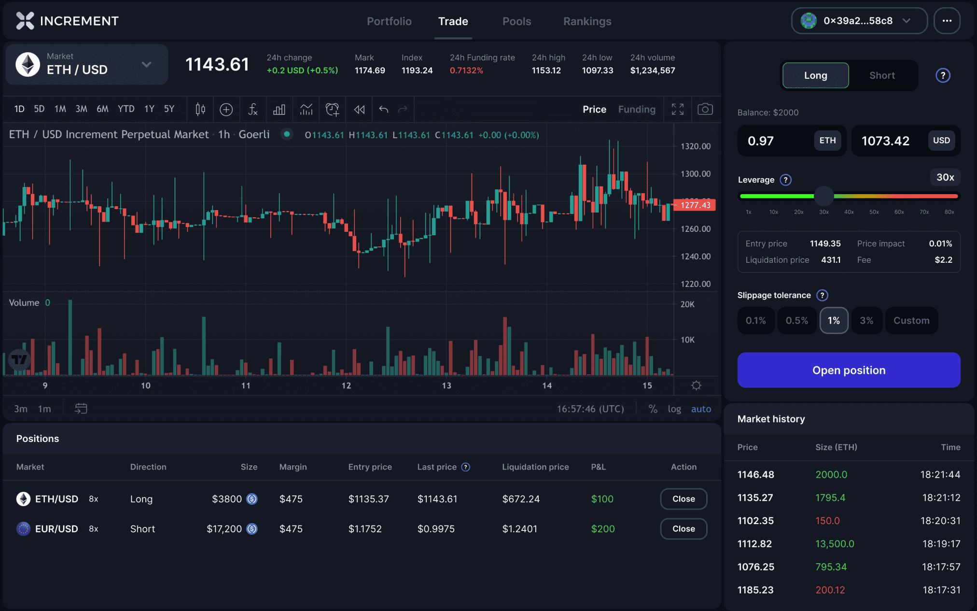The image size is (977, 611).
Task: Click the Slippage tolerance help icon
Action: [x=822, y=295]
